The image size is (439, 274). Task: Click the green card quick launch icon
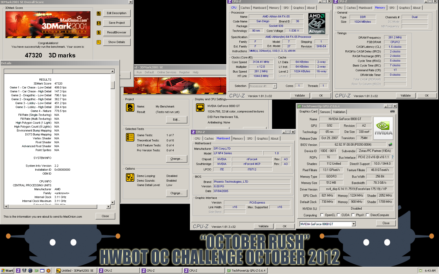point(36,271)
